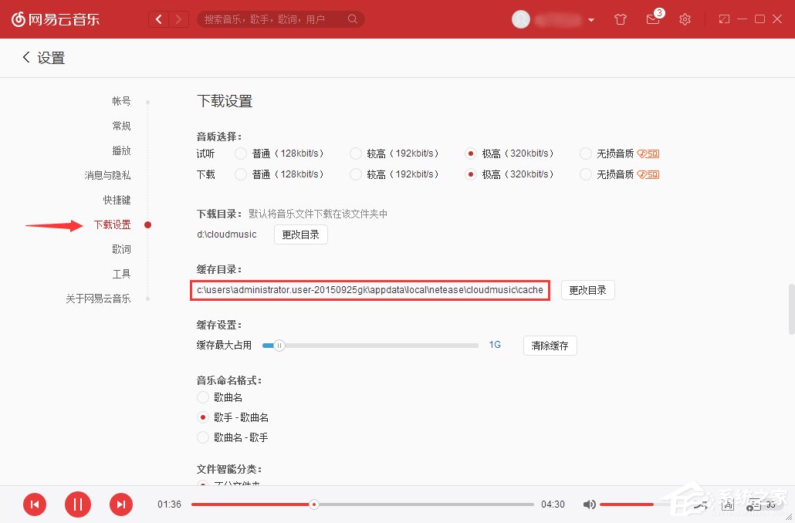
Task: Click 清除缓存 to clear the cache
Action: 550,346
